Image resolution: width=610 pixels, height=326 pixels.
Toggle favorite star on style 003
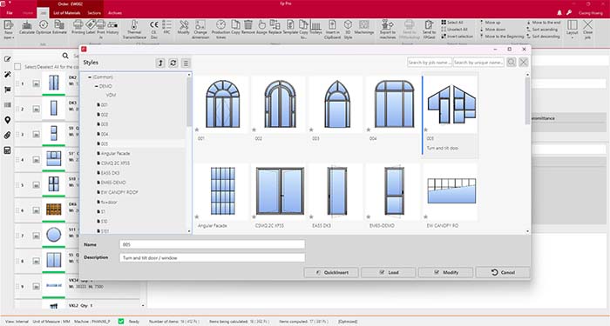point(311,130)
